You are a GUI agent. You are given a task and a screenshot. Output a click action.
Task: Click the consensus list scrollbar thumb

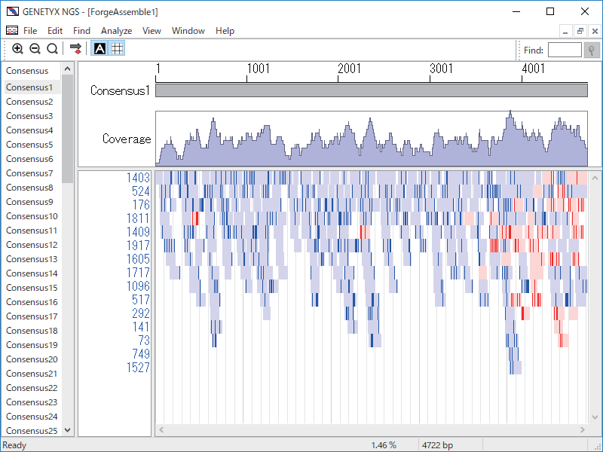point(68,129)
